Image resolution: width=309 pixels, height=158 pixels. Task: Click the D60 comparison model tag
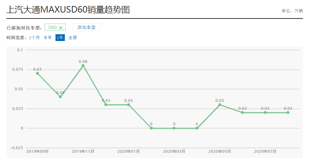(52, 27)
